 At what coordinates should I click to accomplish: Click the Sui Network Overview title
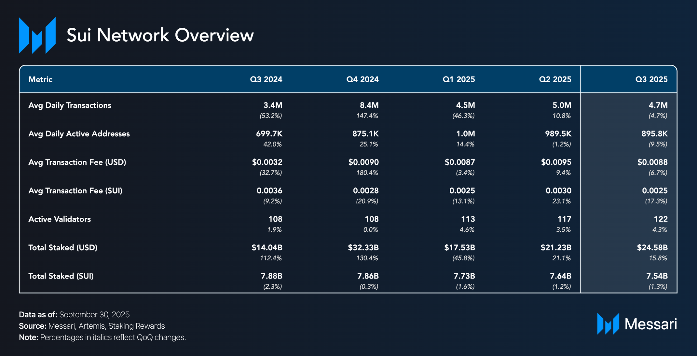point(160,35)
